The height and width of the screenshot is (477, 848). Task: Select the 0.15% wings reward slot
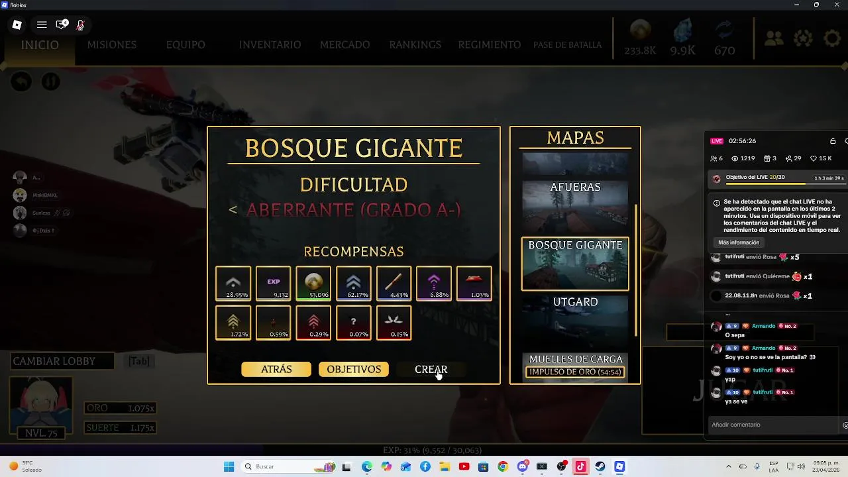pos(394,323)
